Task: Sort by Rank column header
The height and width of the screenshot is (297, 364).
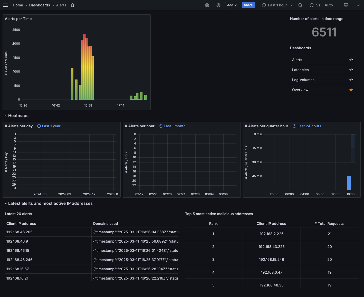Action: point(213,224)
